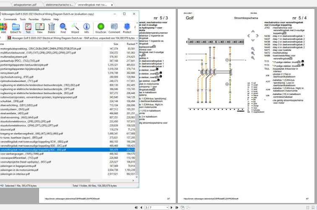
Task: Go to next page in PDF viewer
Action: pos(171,207)
